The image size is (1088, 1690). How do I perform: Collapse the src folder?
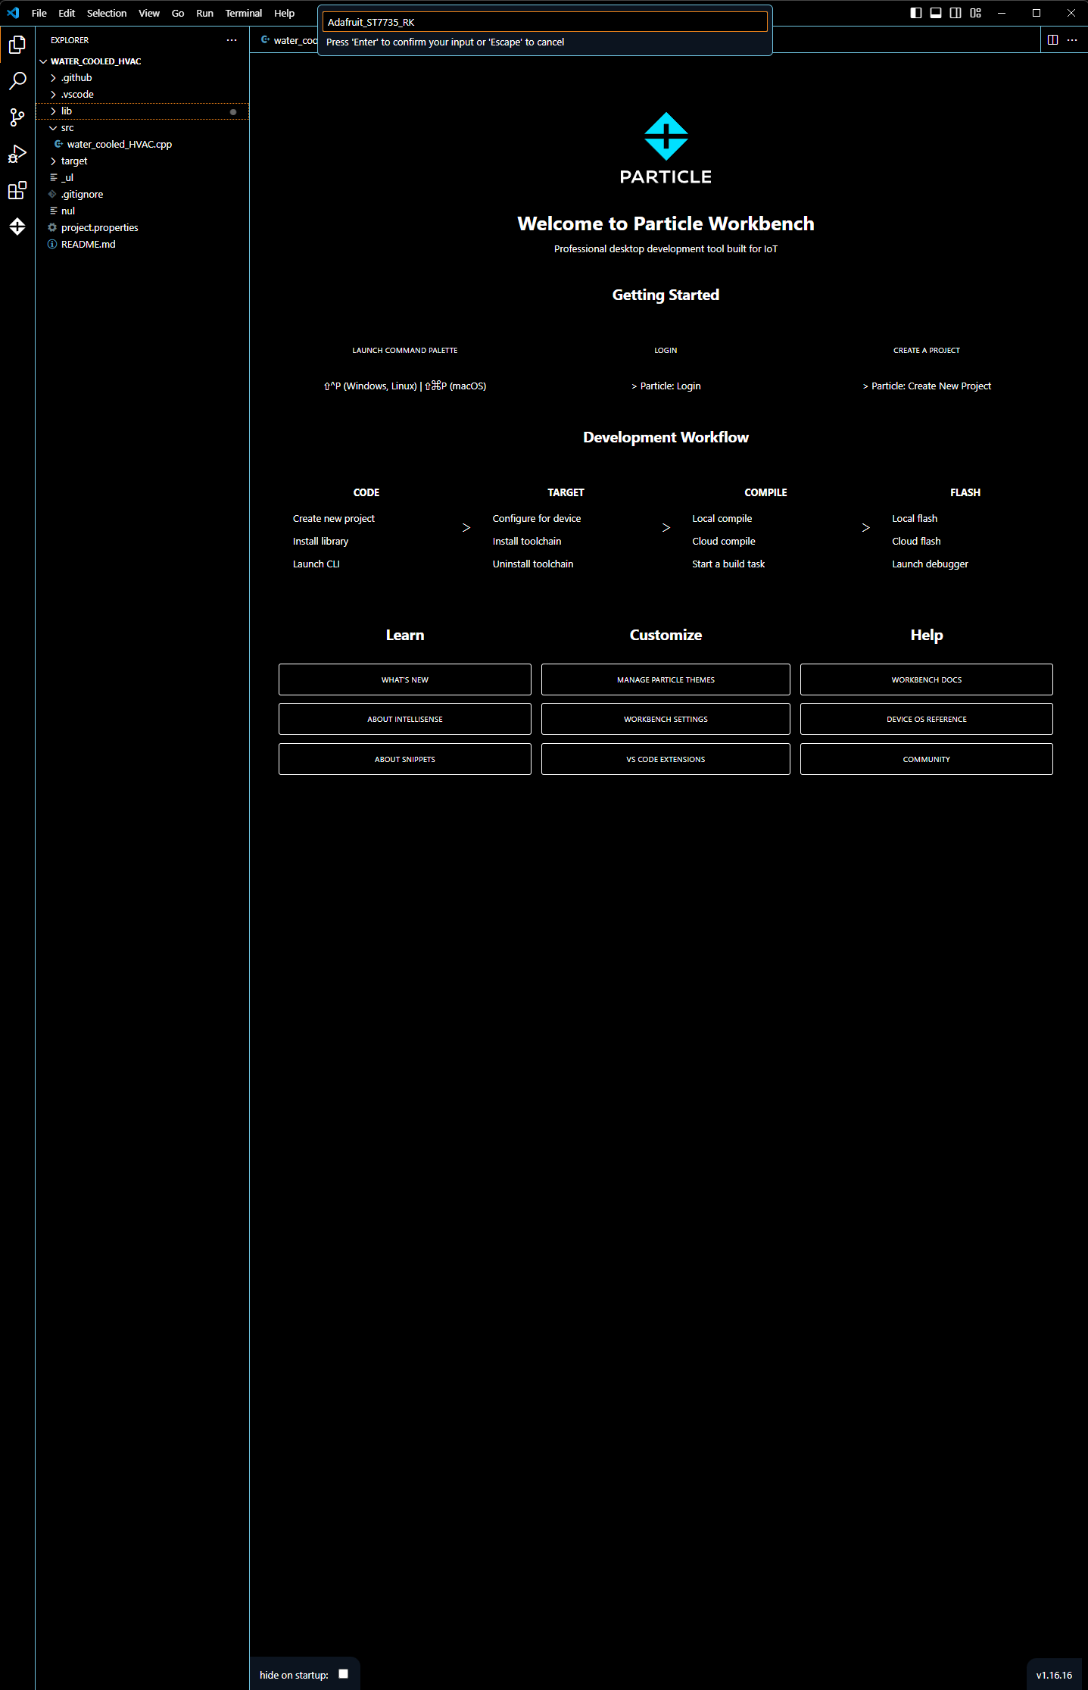(x=67, y=128)
